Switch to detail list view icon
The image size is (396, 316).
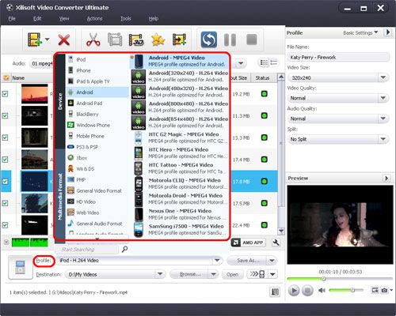click(274, 62)
